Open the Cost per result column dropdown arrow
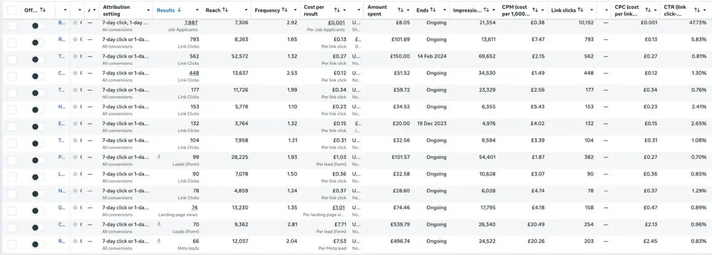The height and width of the screenshot is (255, 712). click(344, 11)
